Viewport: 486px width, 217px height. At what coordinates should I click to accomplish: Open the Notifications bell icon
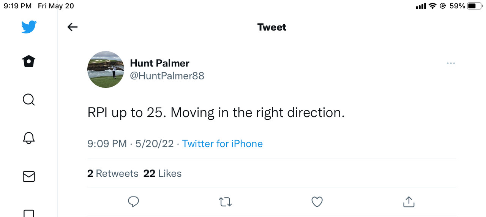click(x=29, y=138)
